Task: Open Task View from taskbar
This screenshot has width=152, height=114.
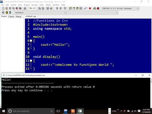Action: [x=58, y=111]
